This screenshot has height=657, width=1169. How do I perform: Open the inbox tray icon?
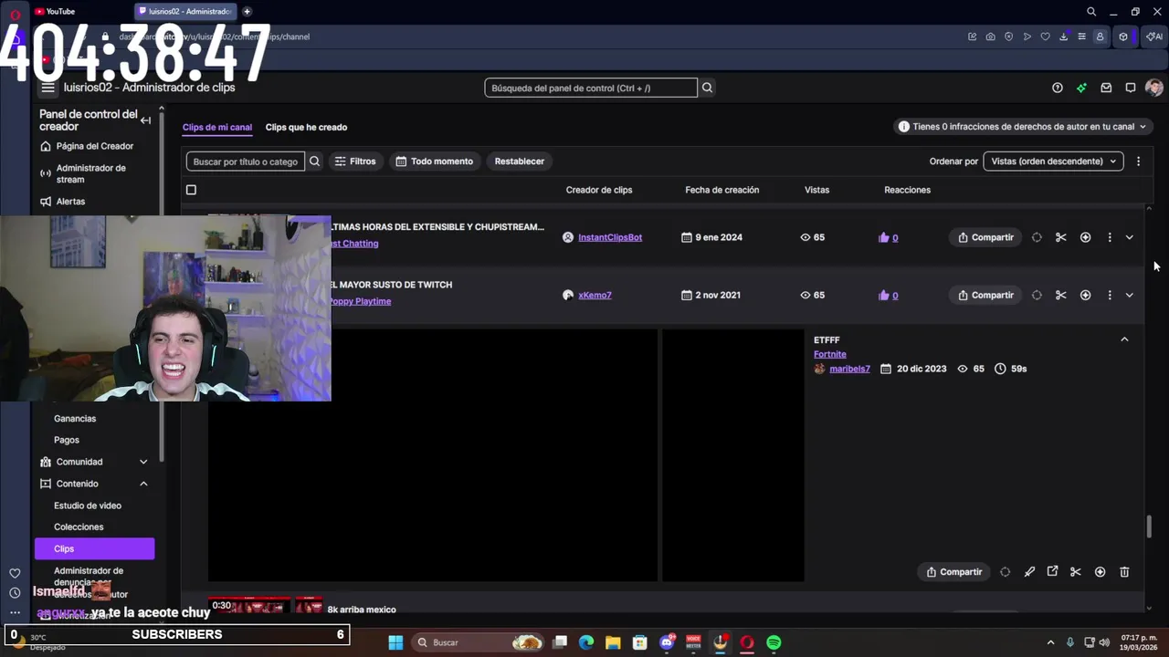tap(1106, 88)
